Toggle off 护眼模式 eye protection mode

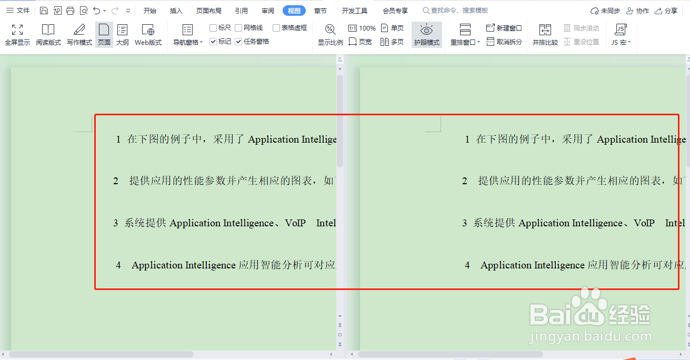pos(426,34)
